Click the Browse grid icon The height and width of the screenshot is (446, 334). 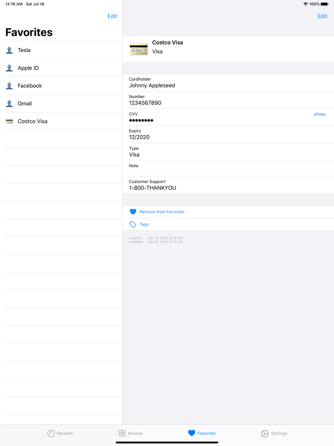pos(122,433)
